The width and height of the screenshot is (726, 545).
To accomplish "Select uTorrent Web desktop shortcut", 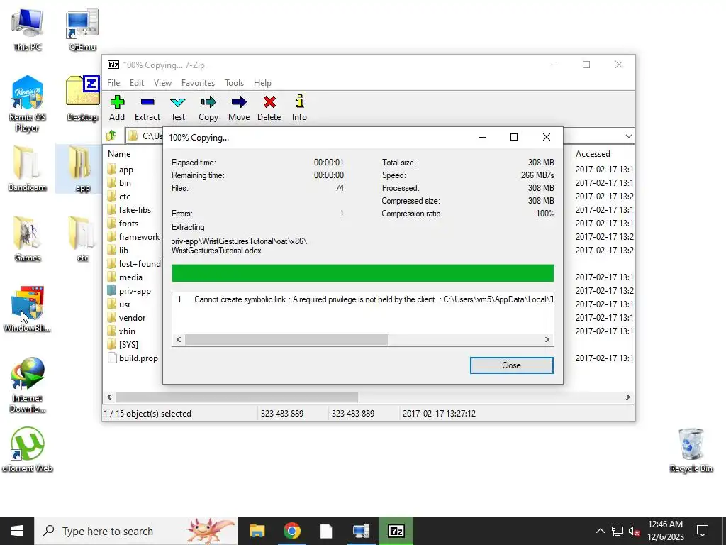I will pyautogui.click(x=28, y=449).
